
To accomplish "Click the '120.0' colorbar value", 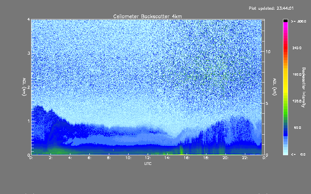I will coord(297,101).
